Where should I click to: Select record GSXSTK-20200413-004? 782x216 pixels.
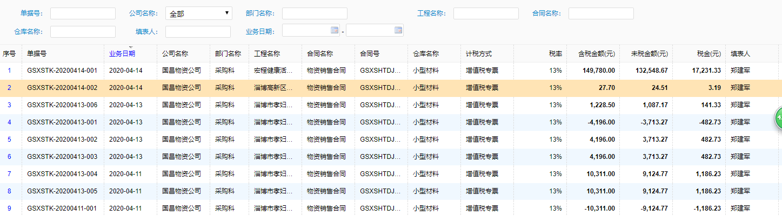(x=62, y=173)
